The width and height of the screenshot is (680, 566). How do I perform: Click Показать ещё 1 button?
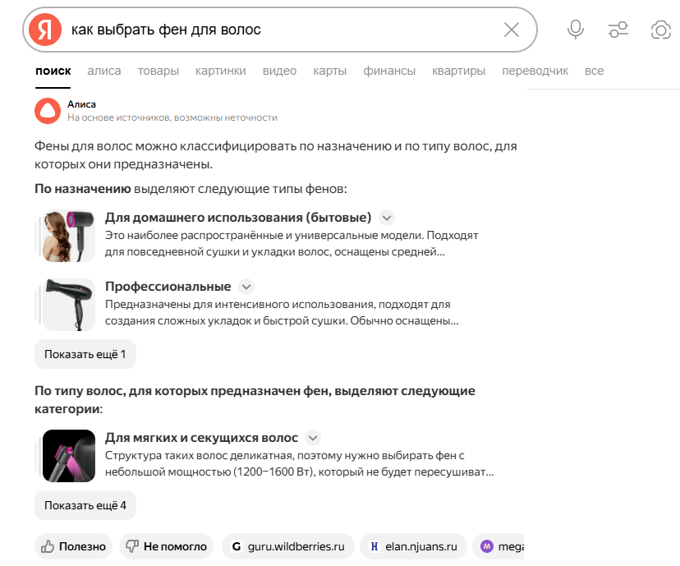coord(85,354)
